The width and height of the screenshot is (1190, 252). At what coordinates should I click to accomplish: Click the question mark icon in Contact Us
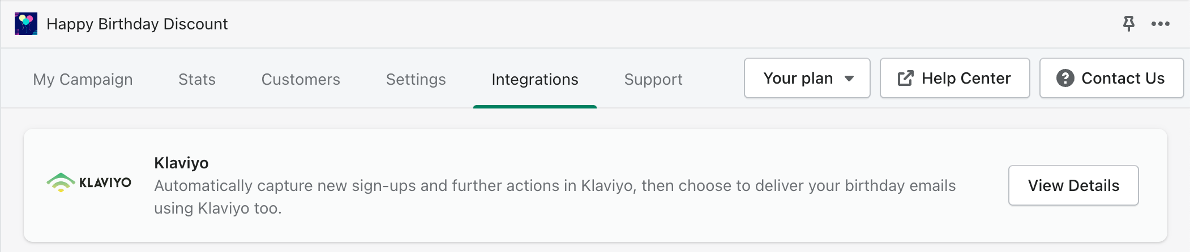(x=1065, y=78)
